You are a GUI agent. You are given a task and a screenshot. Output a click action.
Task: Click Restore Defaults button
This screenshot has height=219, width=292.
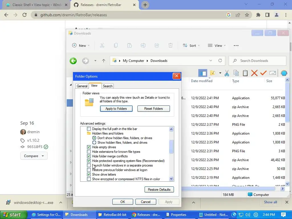(x=159, y=190)
